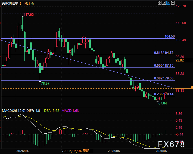Screen dimensions: 193x154
Task: Select the 0.618 \ 94.72 Fibonacci line label
Action: [164, 53]
